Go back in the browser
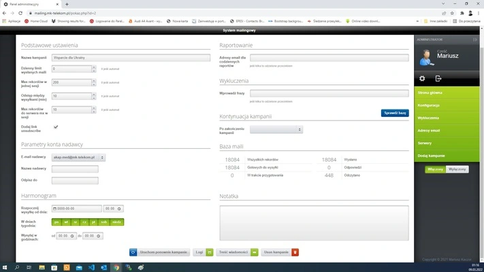484x272 pixels. pos(4,13)
